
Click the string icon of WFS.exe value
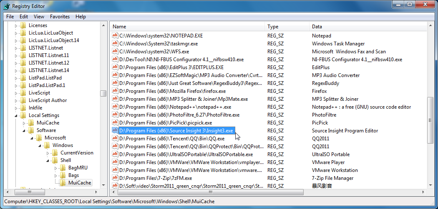point(115,51)
